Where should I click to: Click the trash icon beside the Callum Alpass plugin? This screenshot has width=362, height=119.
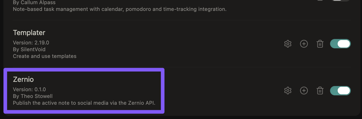320,1
